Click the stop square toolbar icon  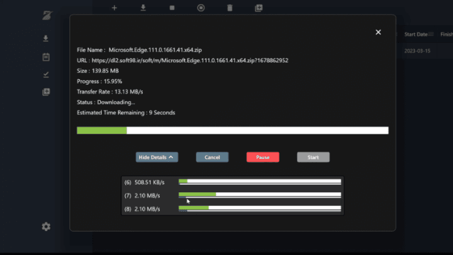tap(172, 8)
